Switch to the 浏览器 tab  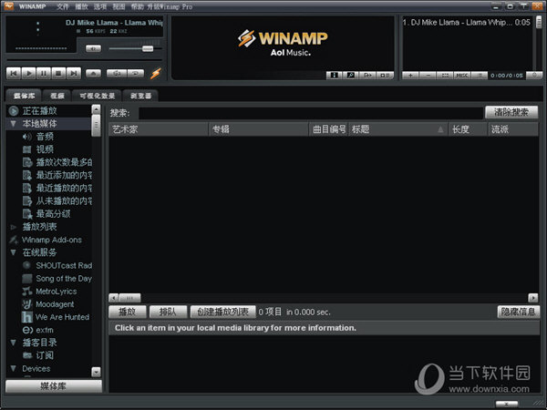pos(140,96)
